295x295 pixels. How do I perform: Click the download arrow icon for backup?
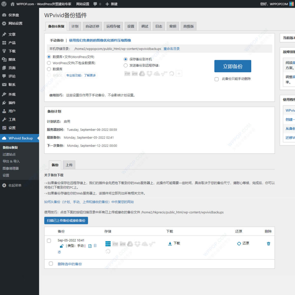(170, 243)
